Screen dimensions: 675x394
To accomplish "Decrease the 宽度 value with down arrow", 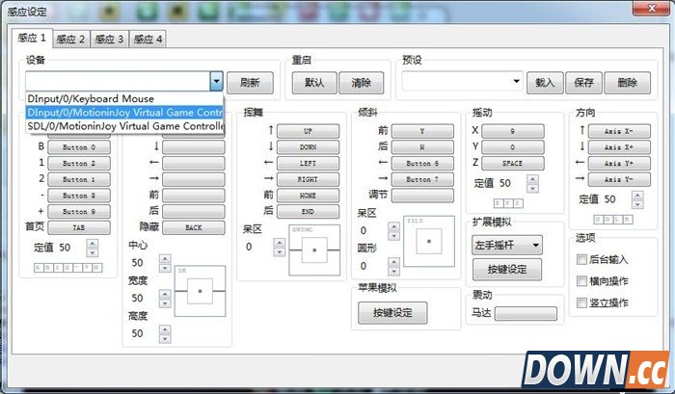I will point(165,303).
